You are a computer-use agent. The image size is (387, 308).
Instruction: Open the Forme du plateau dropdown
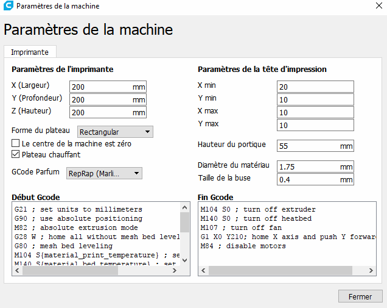[x=115, y=132]
